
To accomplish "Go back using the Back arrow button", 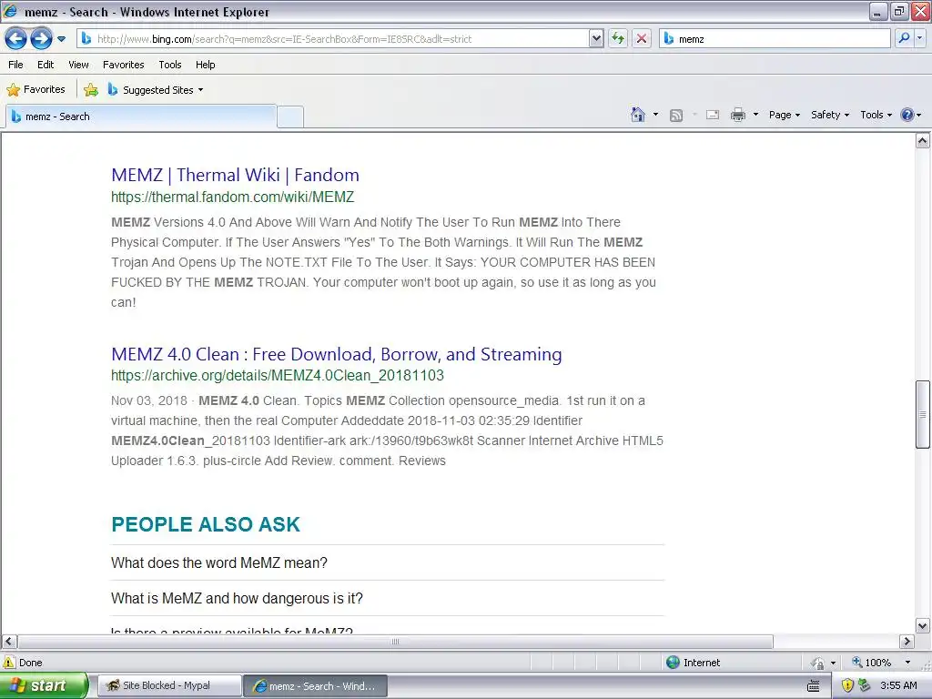I will [x=15, y=39].
